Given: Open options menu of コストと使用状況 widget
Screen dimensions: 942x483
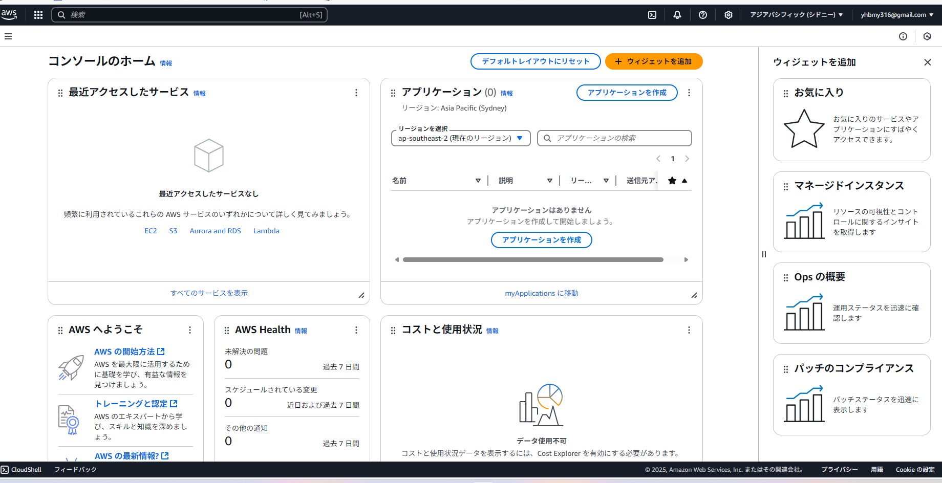Looking at the screenshot, I should point(689,330).
